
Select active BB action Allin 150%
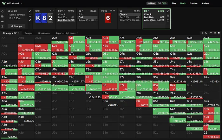click(x=154, y=20)
